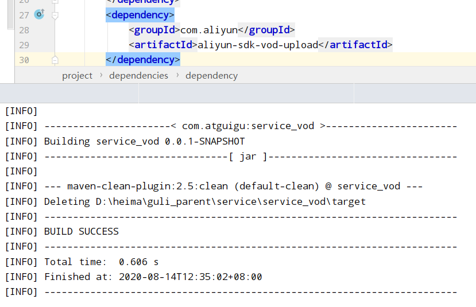Select the project breadcrumb

coord(77,76)
